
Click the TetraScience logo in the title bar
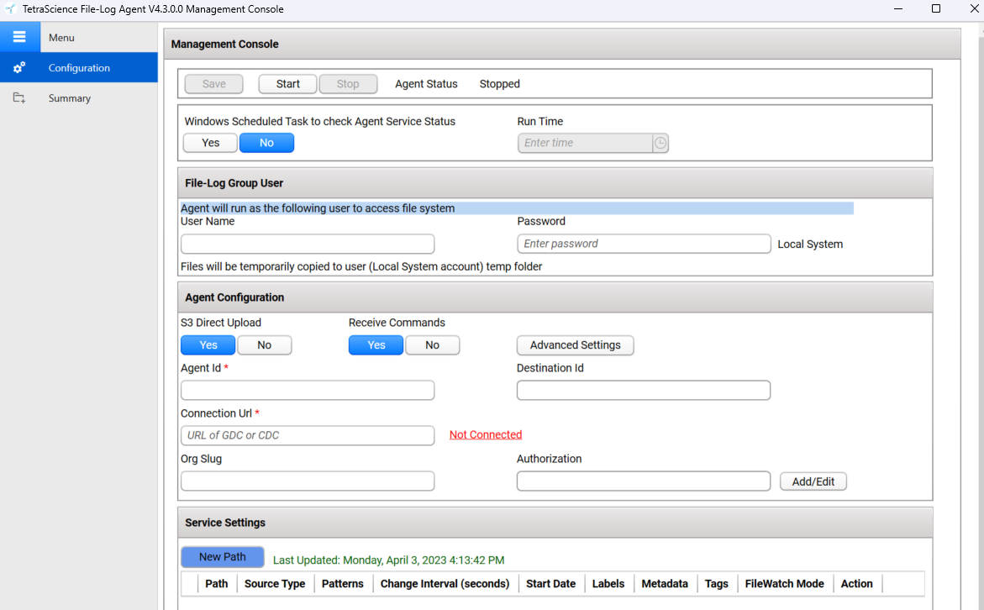pos(10,9)
